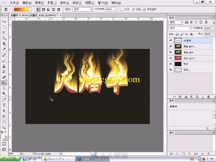Choose linear gradient style in options bar
Image resolution: width=216 pixels, height=162 pixels.
(x=38, y=9)
